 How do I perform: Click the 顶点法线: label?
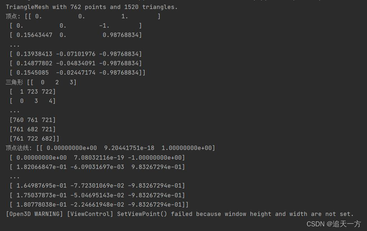(19, 148)
